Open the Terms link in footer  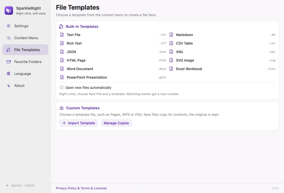(85, 188)
